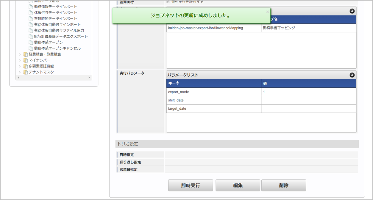Click document icon of 給与計算基礎データエクスポート
This screenshot has height=200, width=373.
31,36
